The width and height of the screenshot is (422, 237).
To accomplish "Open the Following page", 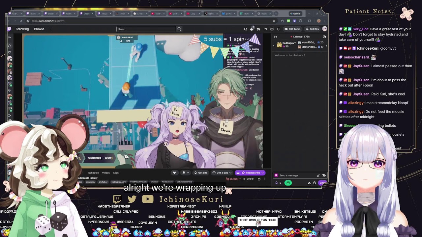I will (22, 29).
